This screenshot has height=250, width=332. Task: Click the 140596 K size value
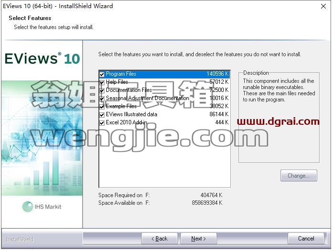click(x=218, y=74)
